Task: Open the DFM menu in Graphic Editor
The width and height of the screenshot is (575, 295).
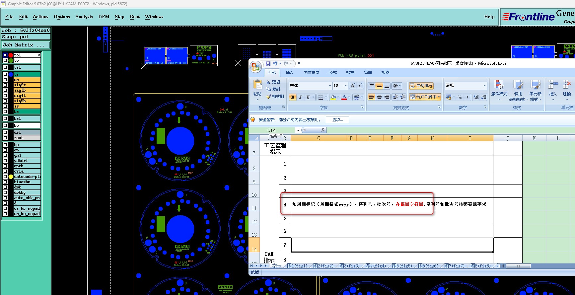Action: [x=104, y=17]
